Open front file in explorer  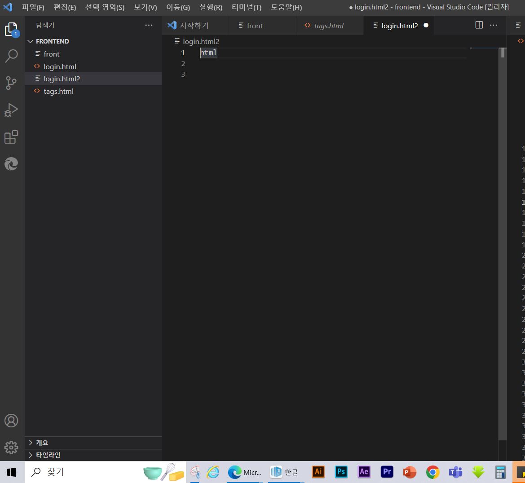pyautogui.click(x=93, y=54)
